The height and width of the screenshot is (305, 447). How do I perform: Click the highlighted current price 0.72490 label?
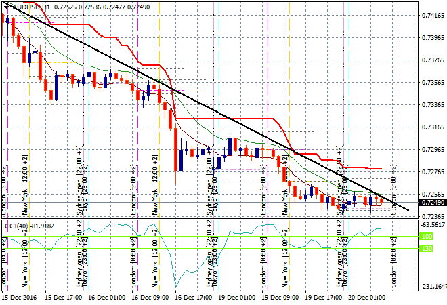tap(431, 203)
